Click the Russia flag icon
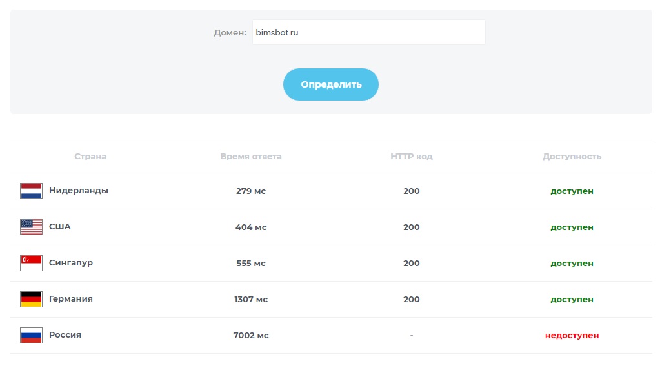The width and height of the screenshot is (671, 375). pos(31,335)
